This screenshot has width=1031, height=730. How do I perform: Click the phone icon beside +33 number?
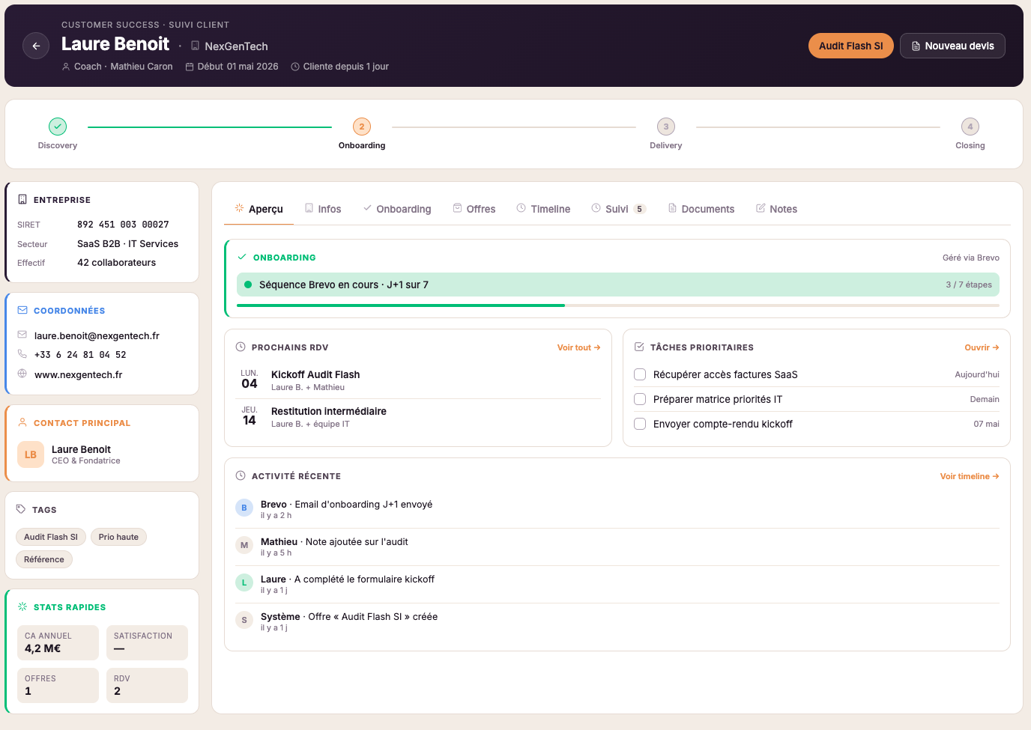tap(22, 354)
